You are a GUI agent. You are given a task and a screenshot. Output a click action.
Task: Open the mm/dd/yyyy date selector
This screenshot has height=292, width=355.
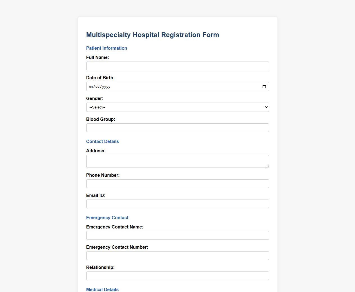(x=177, y=86)
